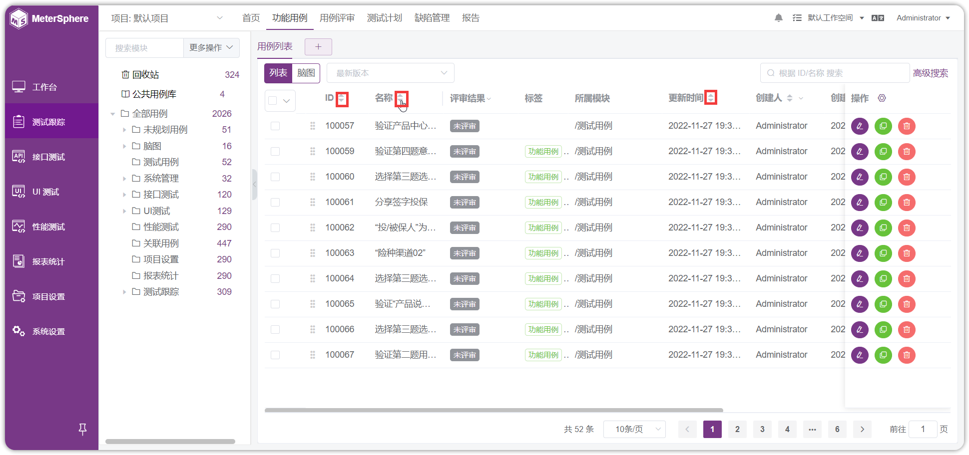This screenshot has width=969, height=455.
Task: Check the box for case 100063
Action: (275, 253)
